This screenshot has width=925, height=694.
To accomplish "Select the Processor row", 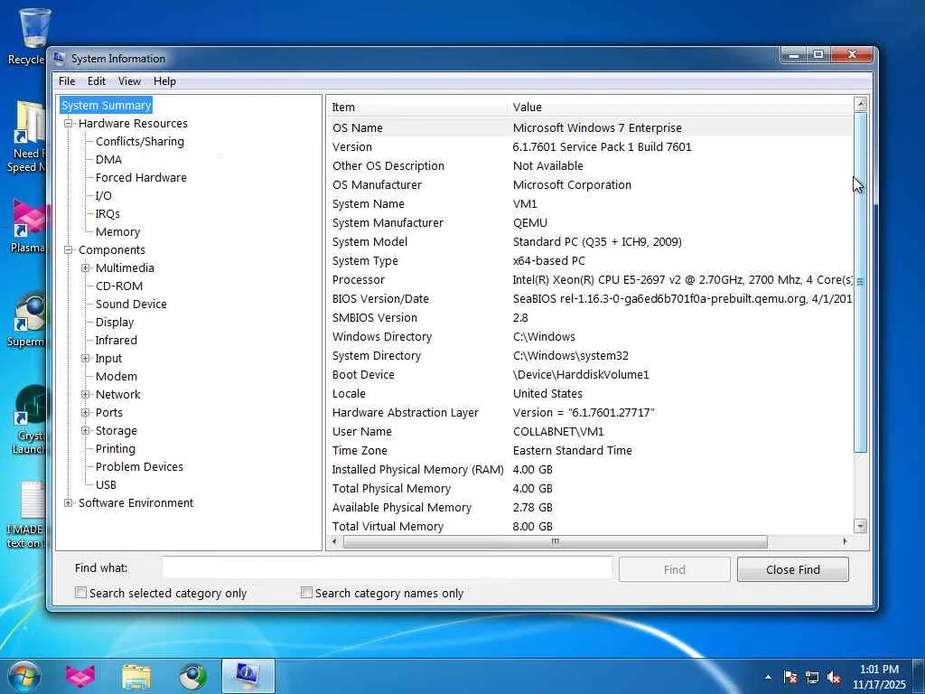I will pos(590,280).
